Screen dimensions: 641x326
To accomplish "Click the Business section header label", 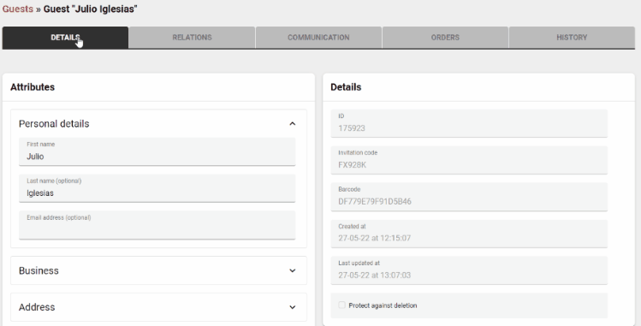I will point(39,270).
